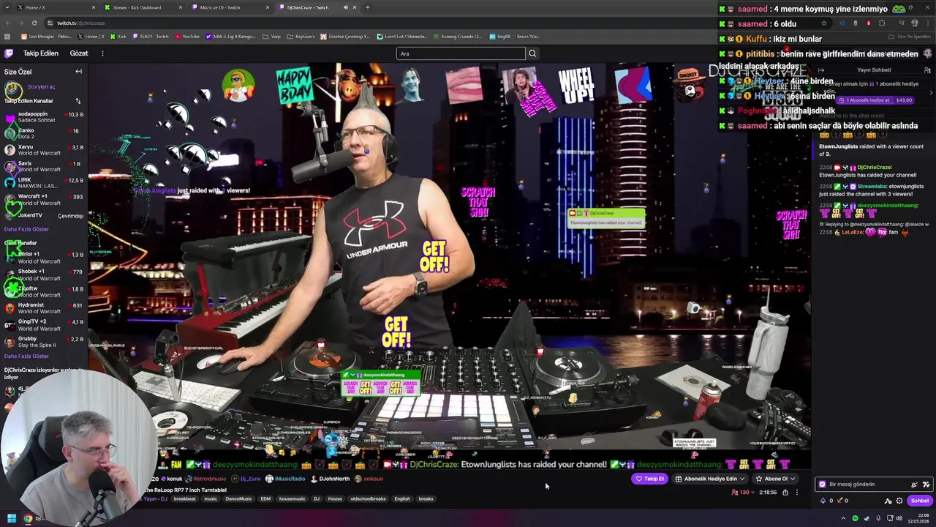Select the EDM stream tag
The height and width of the screenshot is (527, 936).
265,499
